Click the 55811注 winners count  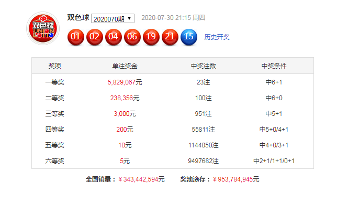[204, 129]
